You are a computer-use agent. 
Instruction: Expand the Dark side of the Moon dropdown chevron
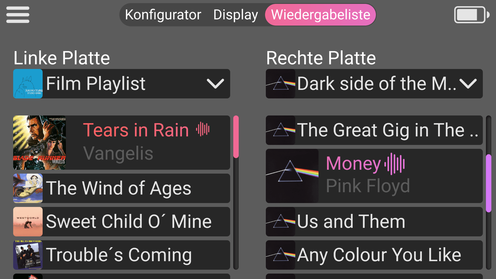(x=468, y=84)
